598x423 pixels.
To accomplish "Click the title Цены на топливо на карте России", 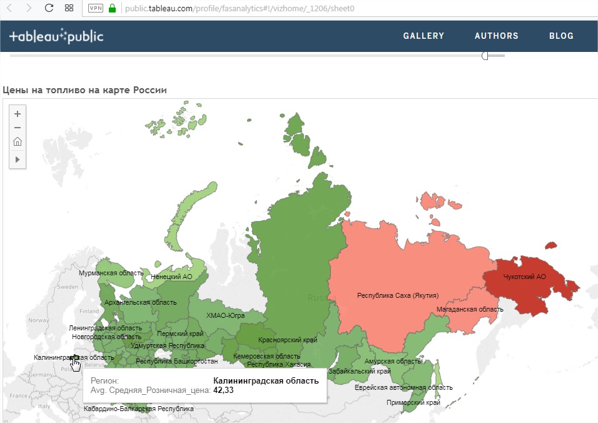I will pyautogui.click(x=84, y=90).
